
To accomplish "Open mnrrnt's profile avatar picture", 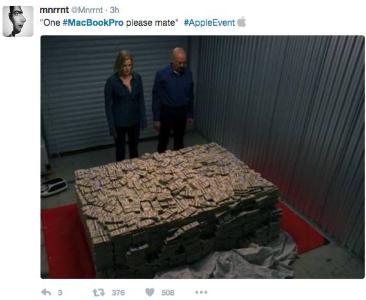I will tap(18, 21).
